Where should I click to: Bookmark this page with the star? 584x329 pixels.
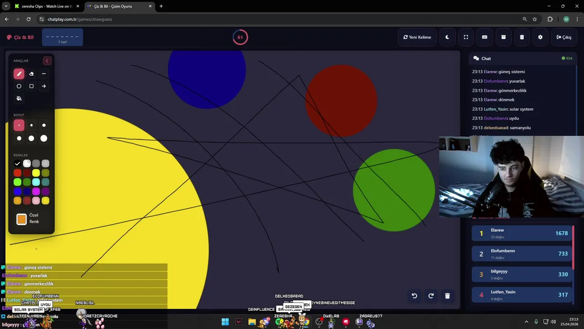tap(535, 19)
